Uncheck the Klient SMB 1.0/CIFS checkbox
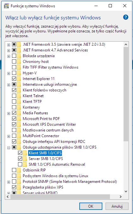 (20, 153)
